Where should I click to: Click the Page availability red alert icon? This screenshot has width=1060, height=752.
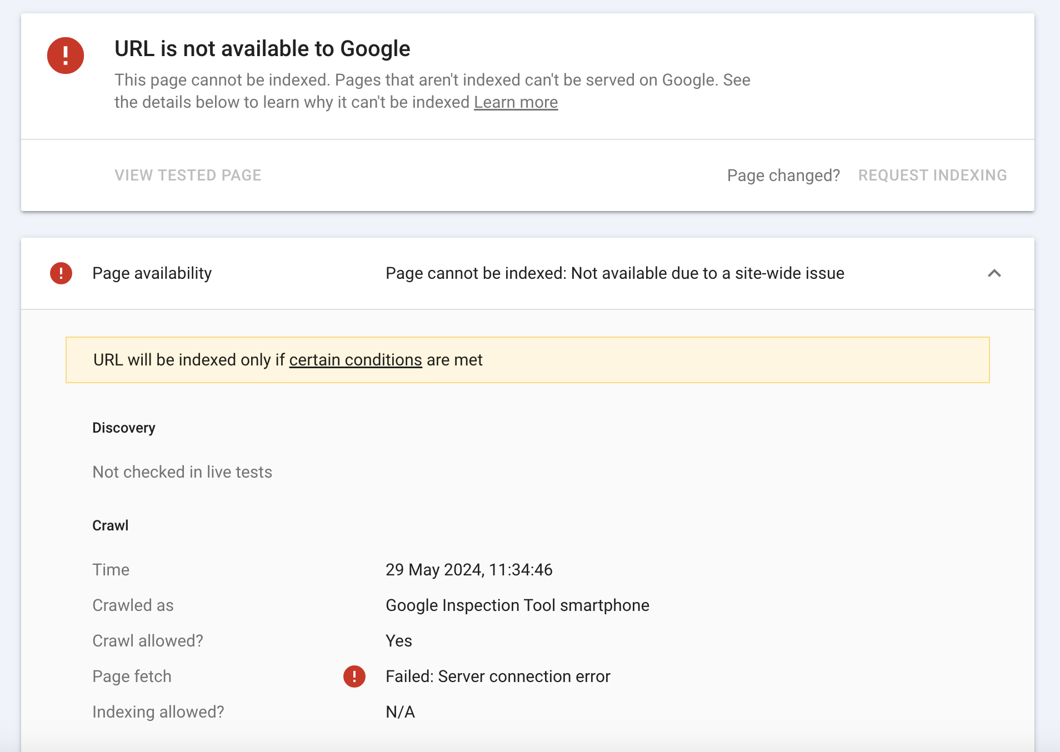pos(61,273)
